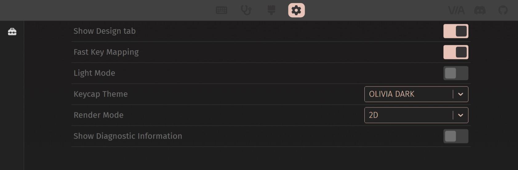Disable the Show Design tab toggle
Viewport: 518px width, 170px height.
(x=456, y=31)
